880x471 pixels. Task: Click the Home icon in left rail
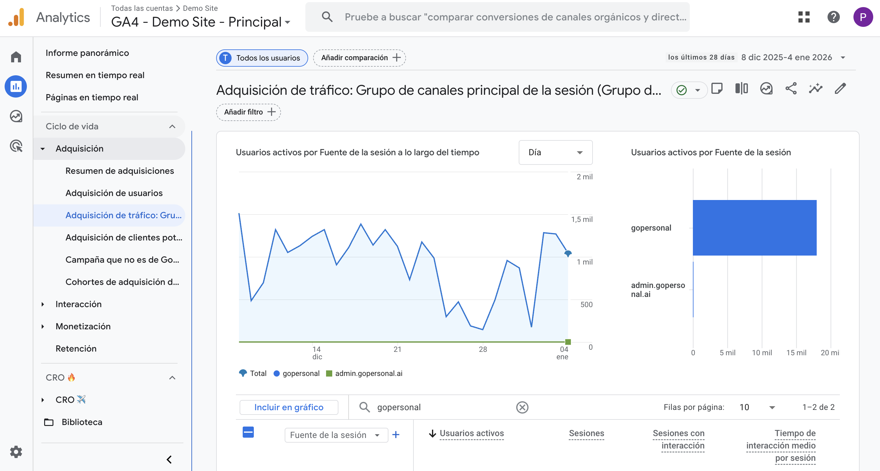point(16,57)
